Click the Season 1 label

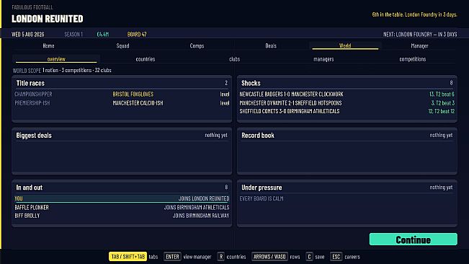coord(73,34)
